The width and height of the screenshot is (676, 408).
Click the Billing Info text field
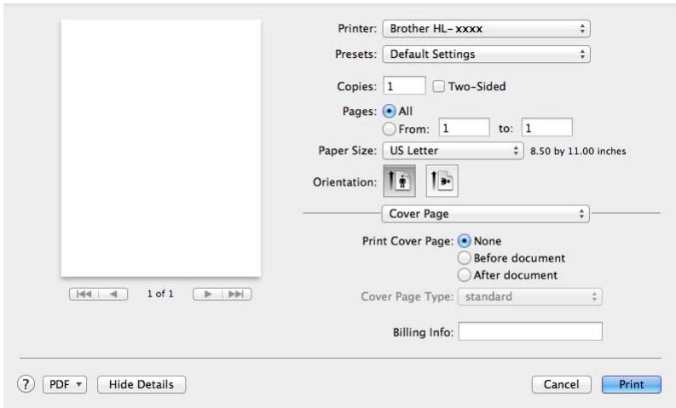(x=530, y=331)
